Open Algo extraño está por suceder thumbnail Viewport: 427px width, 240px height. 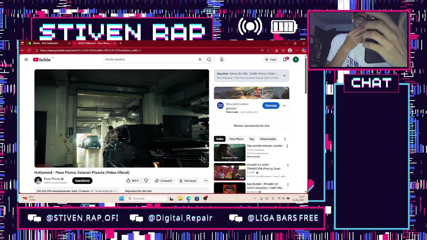tap(230, 152)
